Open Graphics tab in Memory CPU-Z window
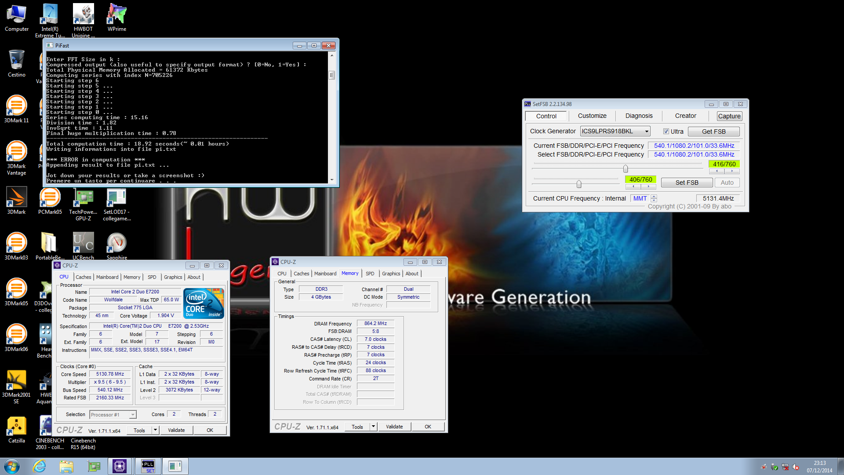844x475 pixels. (391, 274)
